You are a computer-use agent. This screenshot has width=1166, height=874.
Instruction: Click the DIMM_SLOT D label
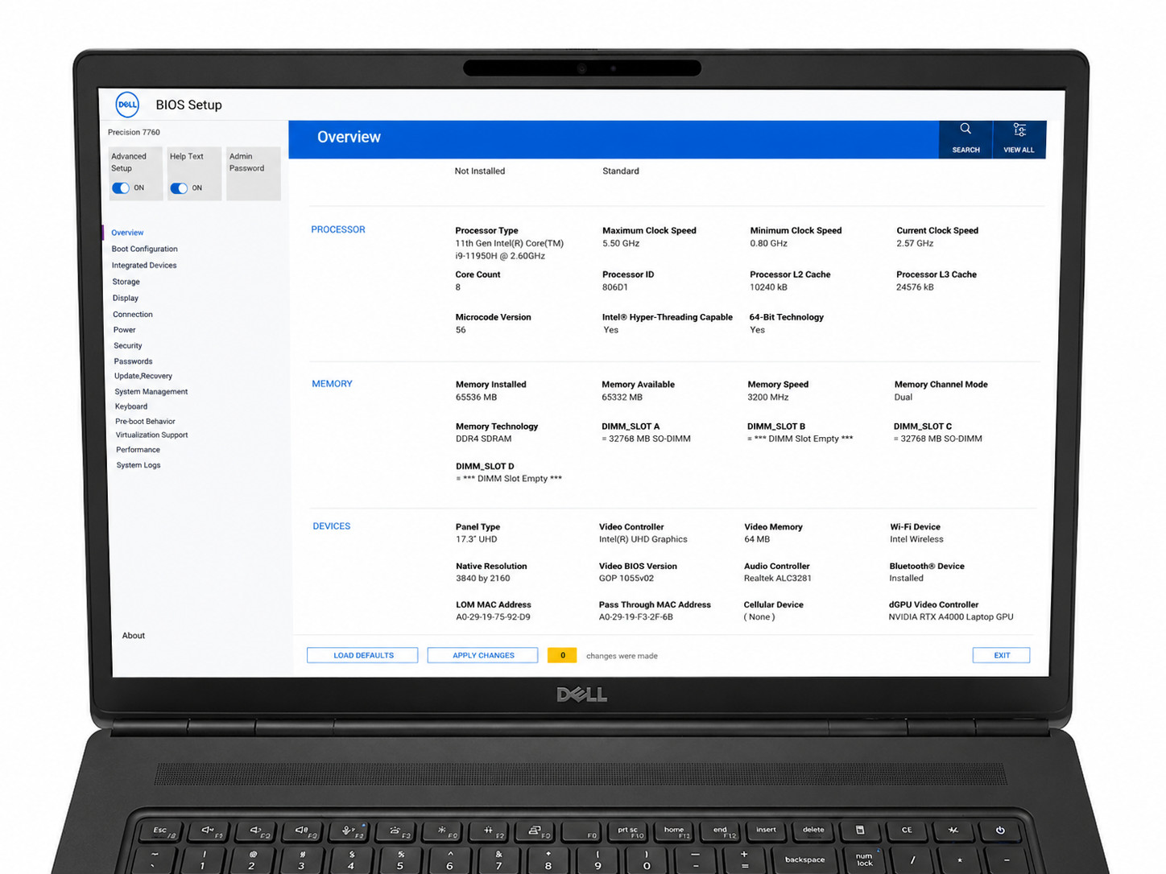485,467
